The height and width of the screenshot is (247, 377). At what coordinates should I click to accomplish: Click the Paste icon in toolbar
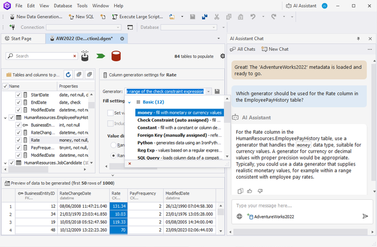tap(240, 17)
